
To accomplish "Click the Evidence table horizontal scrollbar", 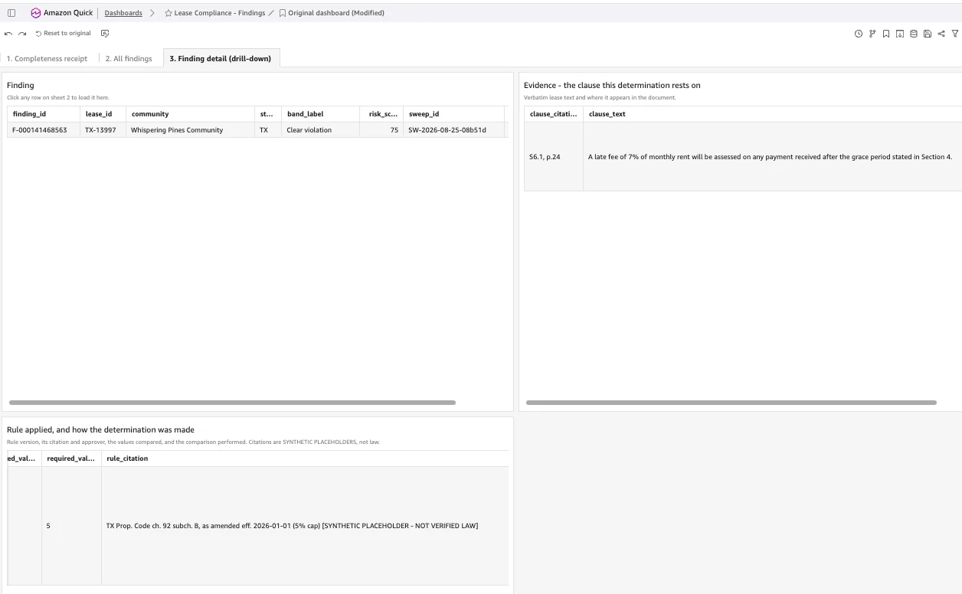I will (x=731, y=403).
